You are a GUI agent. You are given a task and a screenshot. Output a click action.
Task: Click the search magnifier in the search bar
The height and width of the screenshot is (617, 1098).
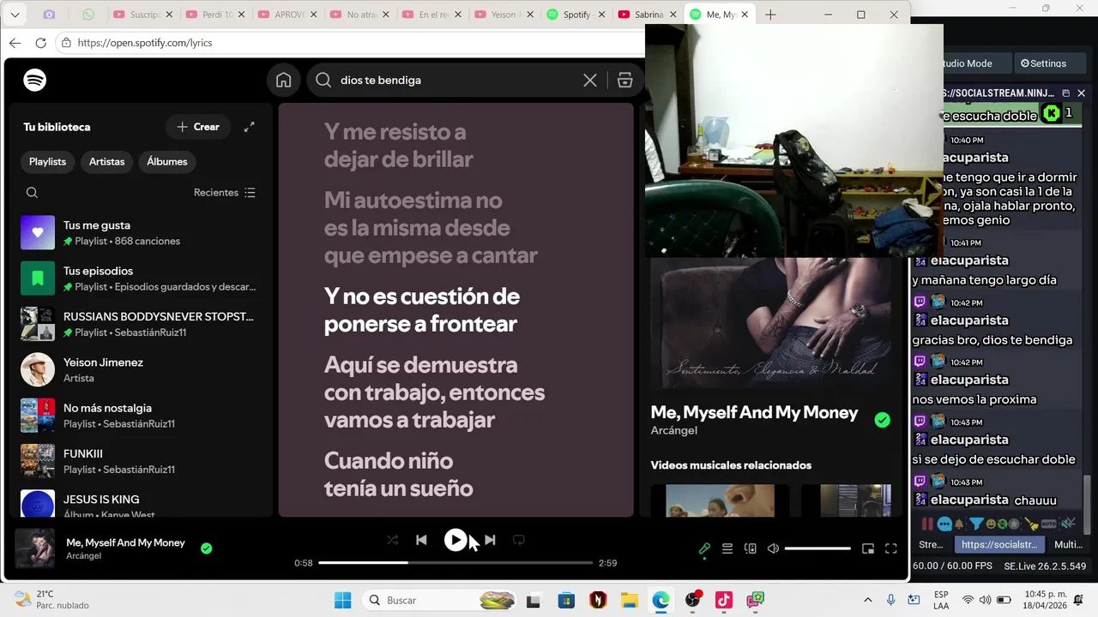pyautogui.click(x=323, y=80)
